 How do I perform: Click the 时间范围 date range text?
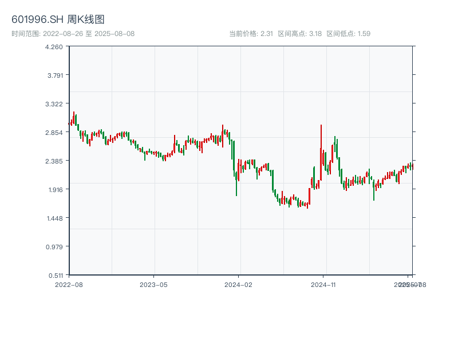point(73,34)
